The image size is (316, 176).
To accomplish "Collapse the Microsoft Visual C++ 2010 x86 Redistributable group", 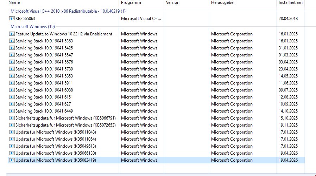I will [68, 11].
